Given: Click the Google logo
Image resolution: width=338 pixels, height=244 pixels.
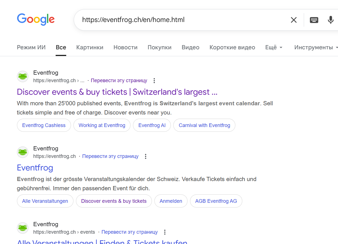Looking at the screenshot, I should tap(36, 19).
